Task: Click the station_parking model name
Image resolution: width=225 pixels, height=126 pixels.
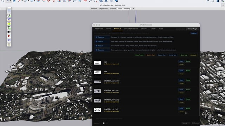Action: click(x=111, y=90)
